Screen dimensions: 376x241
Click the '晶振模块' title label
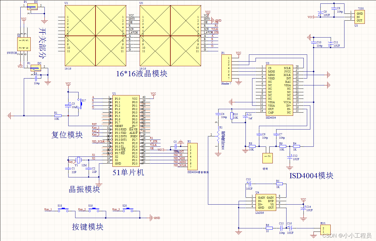(84, 189)
